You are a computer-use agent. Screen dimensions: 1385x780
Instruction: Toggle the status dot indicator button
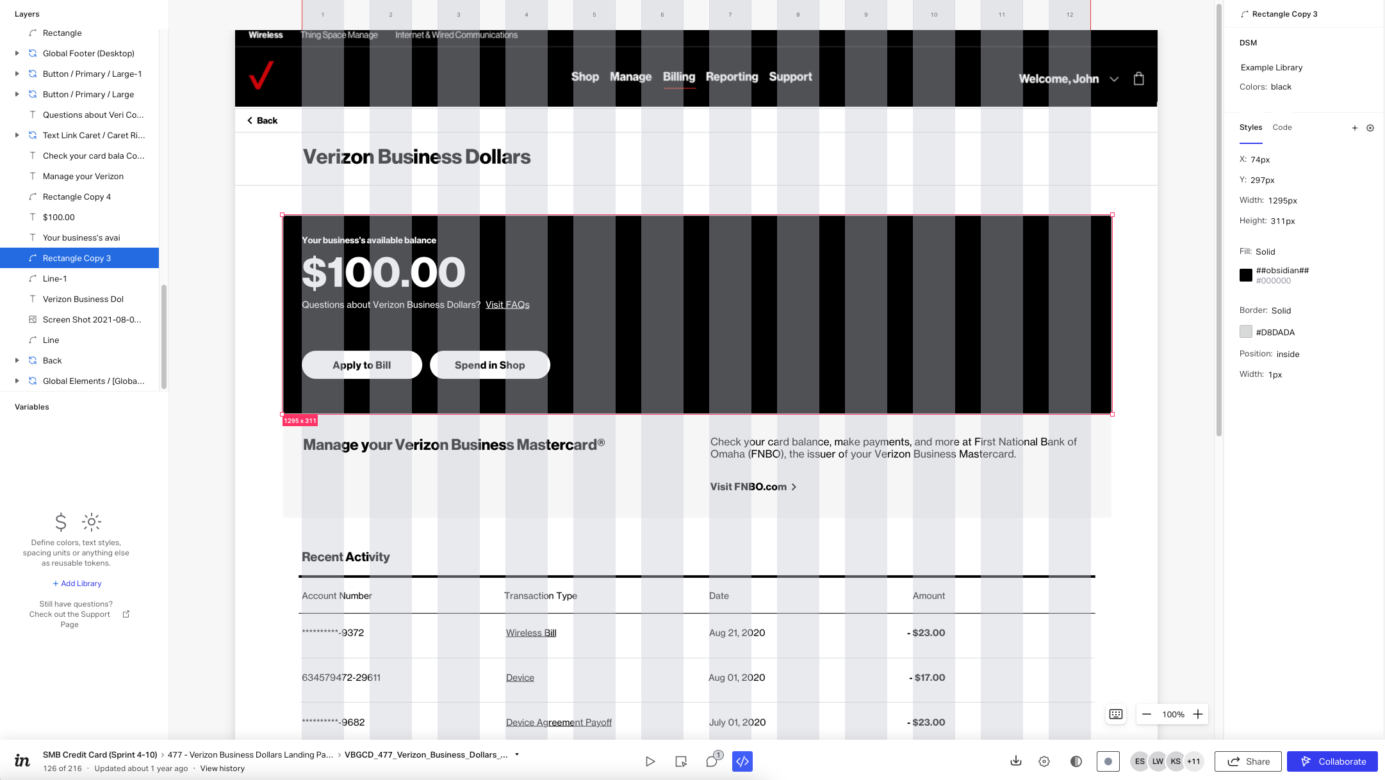[1109, 761]
